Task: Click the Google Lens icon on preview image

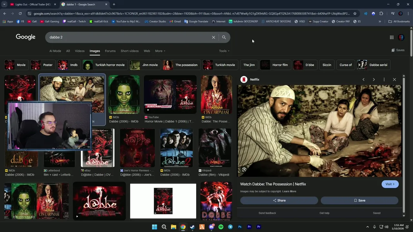Action: 244,169
